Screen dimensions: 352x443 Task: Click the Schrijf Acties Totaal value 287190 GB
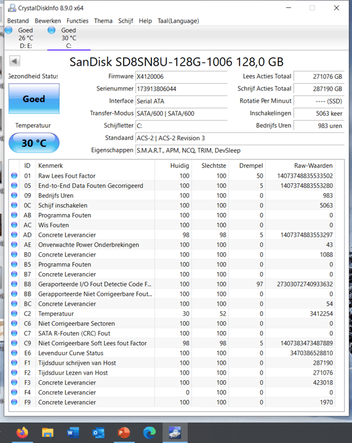(x=319, y=89)
